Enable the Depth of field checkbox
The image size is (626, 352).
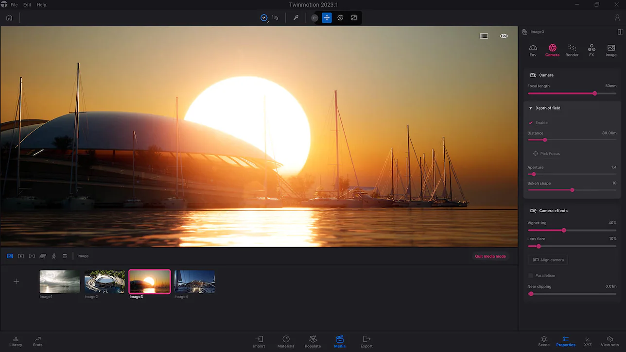530,122
